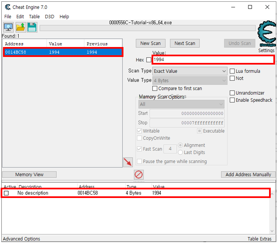Open Advanced Options
This screenshot has width=278, height=244.
[x=22, y=239]
